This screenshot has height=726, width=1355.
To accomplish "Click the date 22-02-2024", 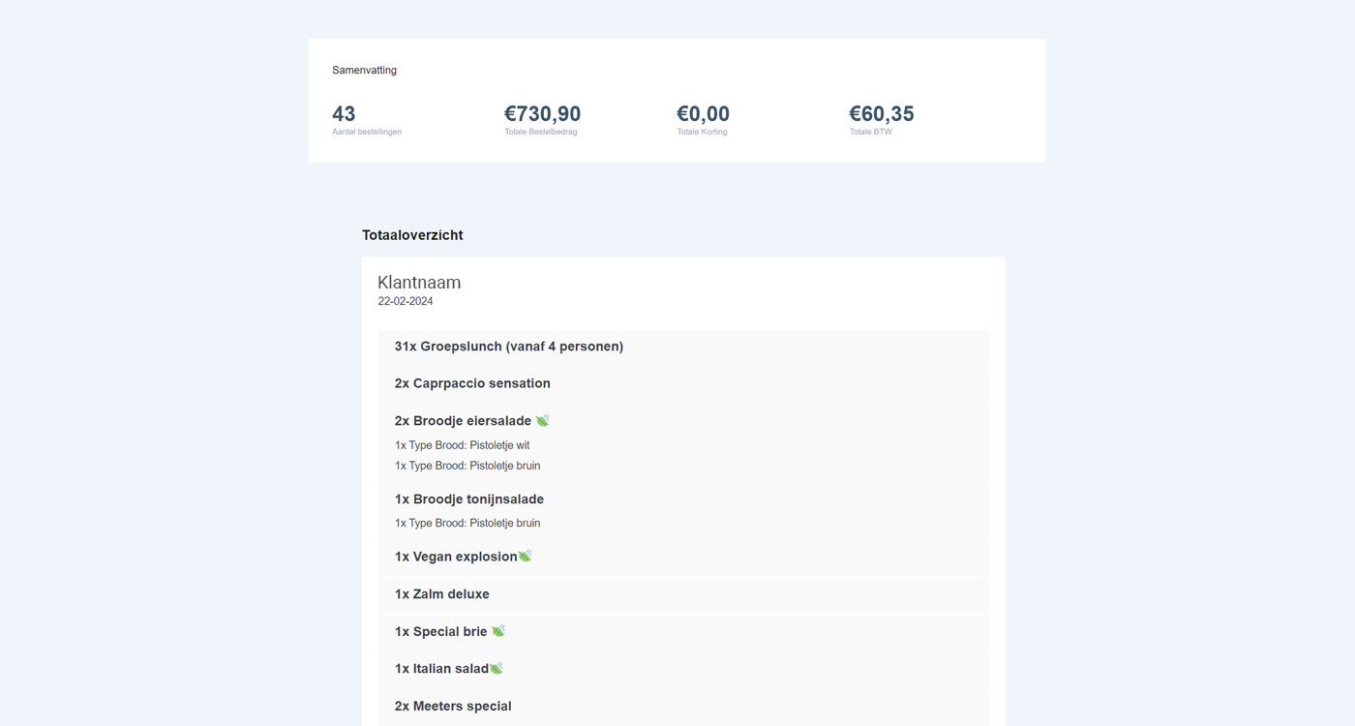I will coord(406,301).
